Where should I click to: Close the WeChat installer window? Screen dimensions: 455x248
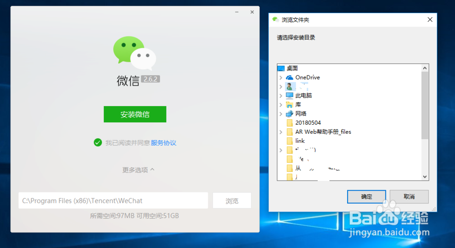click(252, 12)
